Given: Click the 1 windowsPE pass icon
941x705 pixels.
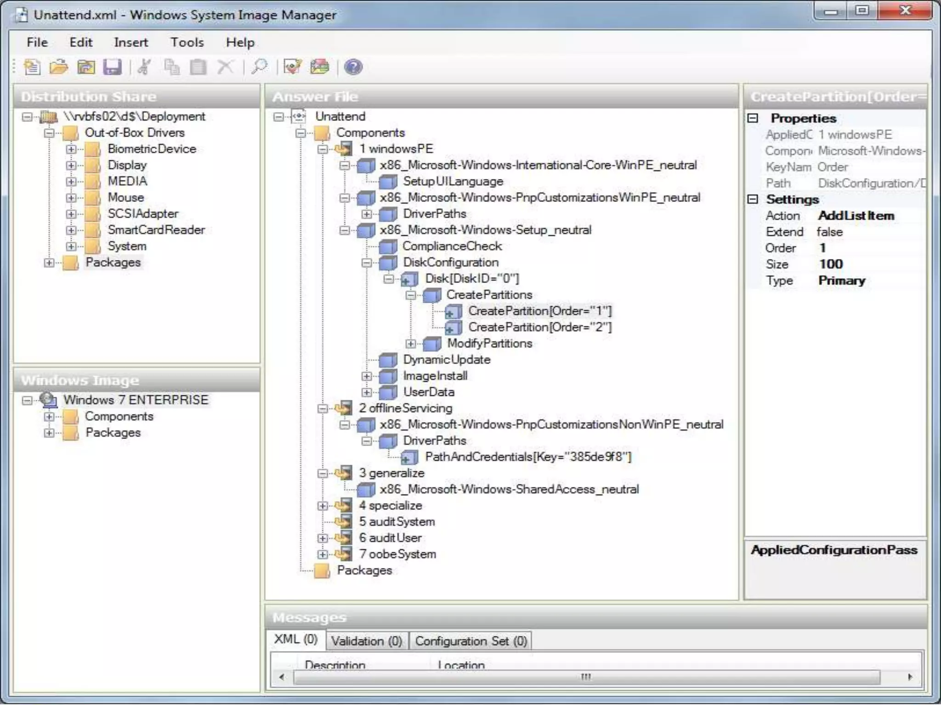Looking at the screenshot, I should point(344,149).
